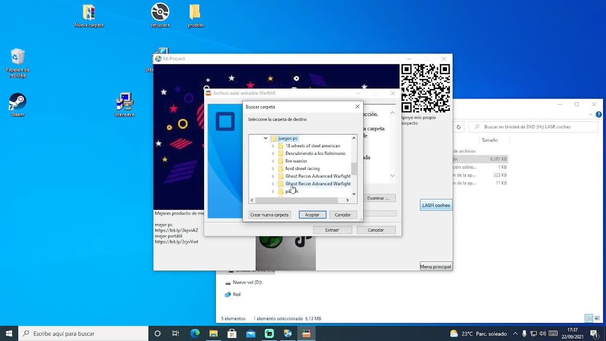Expand the ford street racing folder

(x=273, y=169)
